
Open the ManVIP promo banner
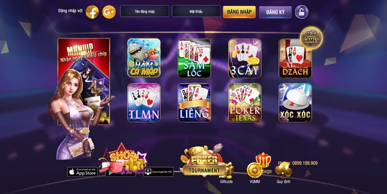coord(84,81)
